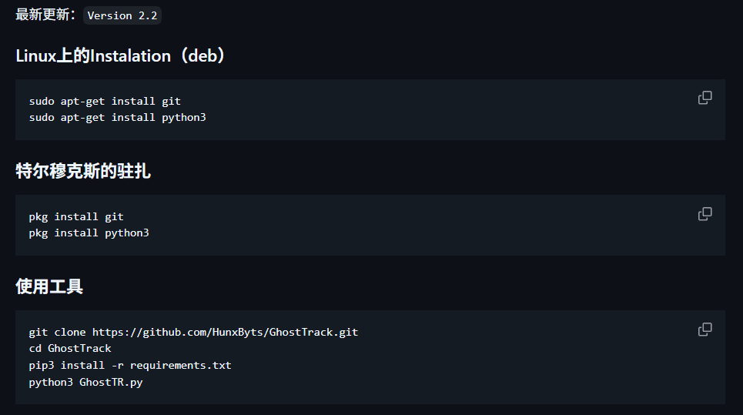
Task: Copy the git clone GhostTrack commands
Action: (x=705, y=330)
